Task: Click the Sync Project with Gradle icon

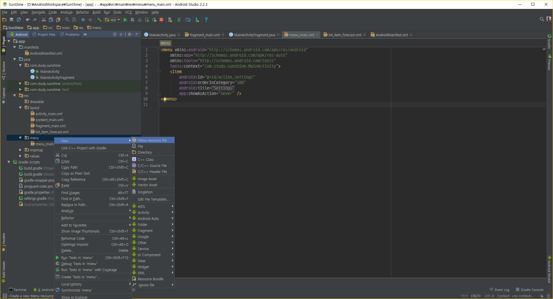Action: pos(179,20)
